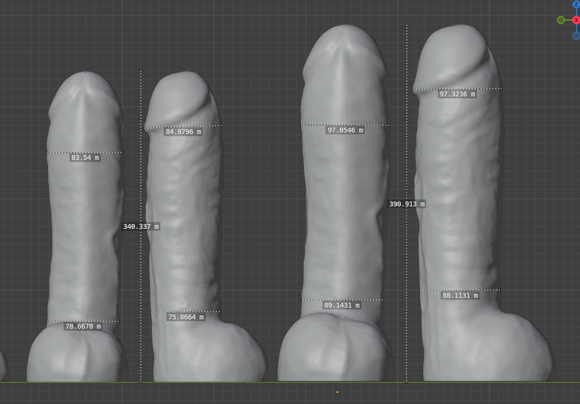The width and height of the screenshot is (580, 404).
Task: Click the lower blue negative-Z gizmo circle
Action: tap(576, 36)
